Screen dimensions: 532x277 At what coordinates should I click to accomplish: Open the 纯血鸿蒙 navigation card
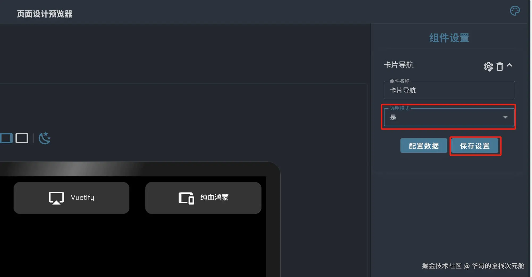point(203,198)
